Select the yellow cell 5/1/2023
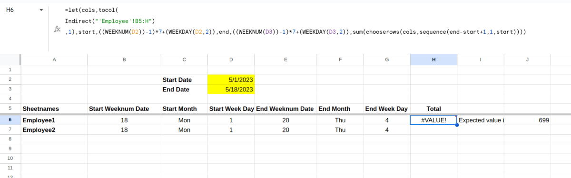The image size is (571, 178). click(x=231, y=79)
